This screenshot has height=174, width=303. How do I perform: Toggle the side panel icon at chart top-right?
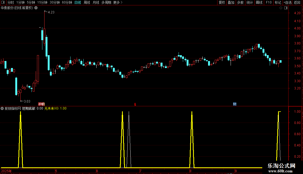click(286, 8)
